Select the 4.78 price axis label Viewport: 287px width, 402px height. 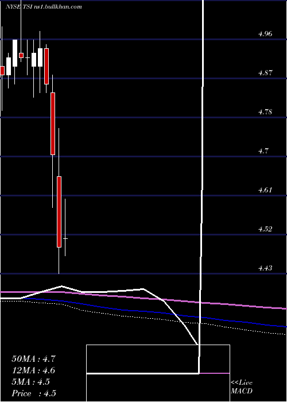point(265,112)
